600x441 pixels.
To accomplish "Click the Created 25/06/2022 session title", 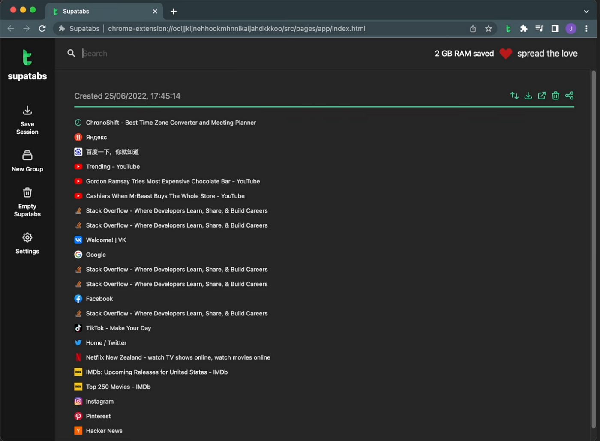I will coord(127,96).
